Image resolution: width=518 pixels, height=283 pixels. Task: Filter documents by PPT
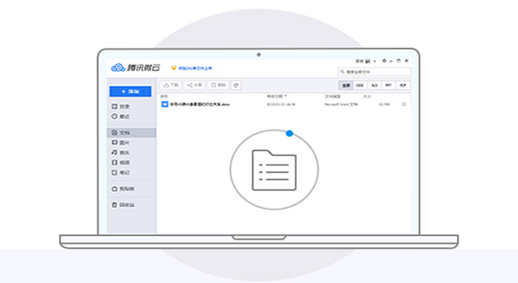coord(389,86)
